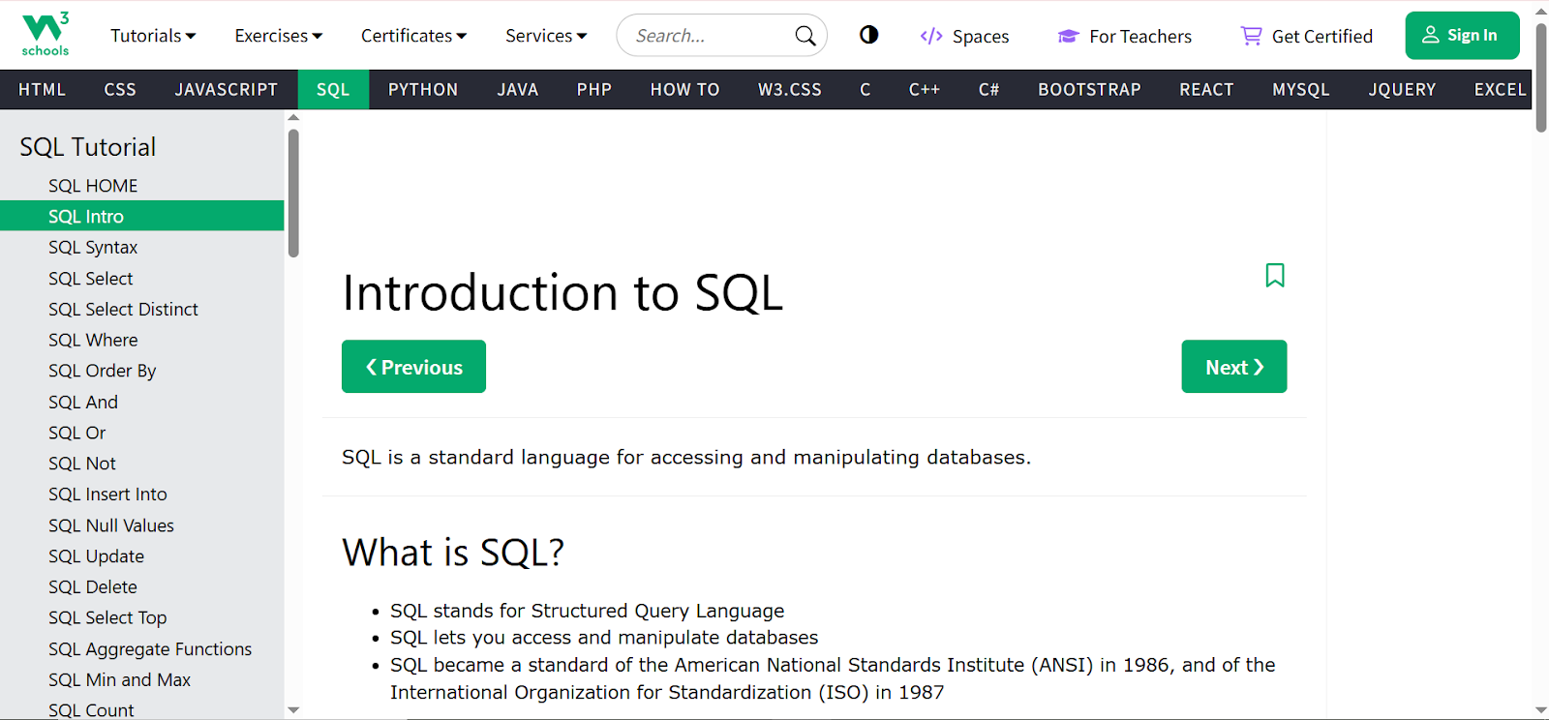Go to the Next chapter
The image size is (1549, 720).
(1233, 367)
